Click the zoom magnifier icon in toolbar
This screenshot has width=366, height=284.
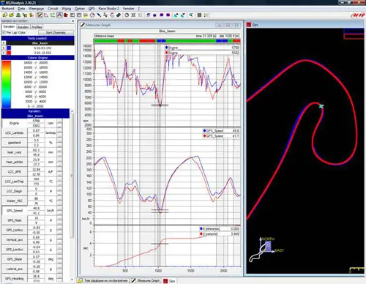click(x=191, y=15)
